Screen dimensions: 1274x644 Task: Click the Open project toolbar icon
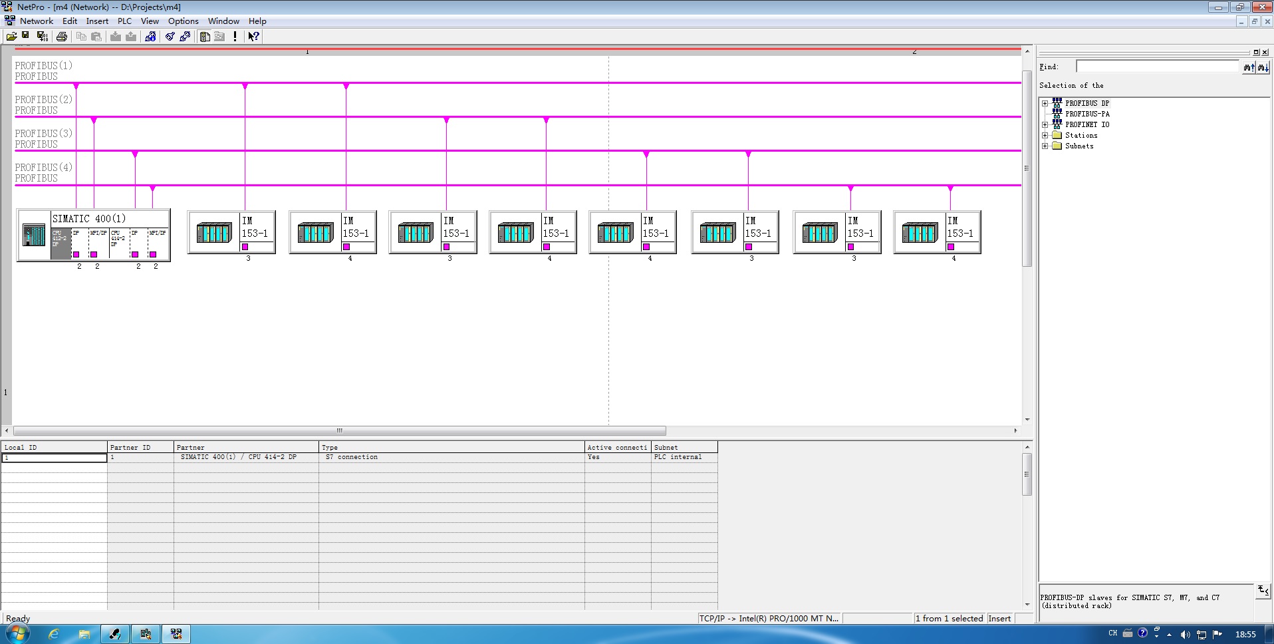tap(11, 37)
